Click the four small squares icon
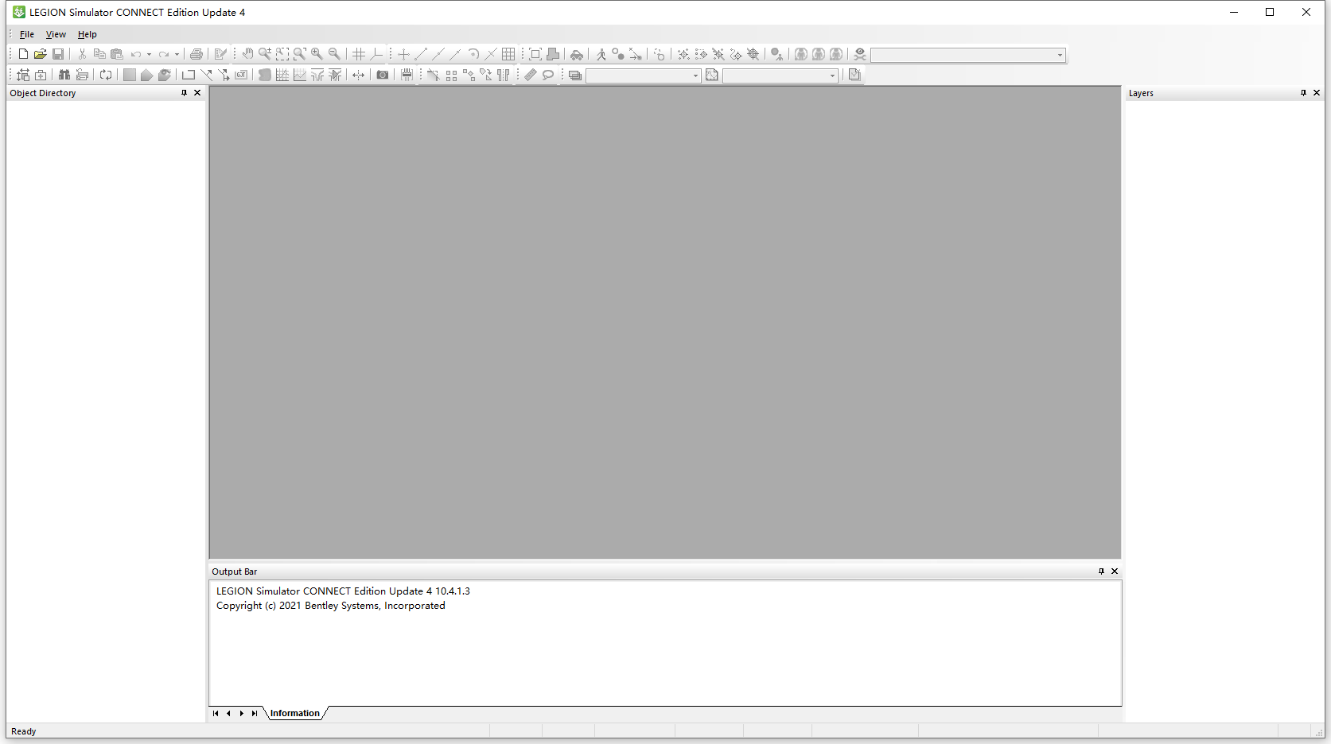This screenshot has height=744, width=1331. pyautogui.click(x=451, y=75)
